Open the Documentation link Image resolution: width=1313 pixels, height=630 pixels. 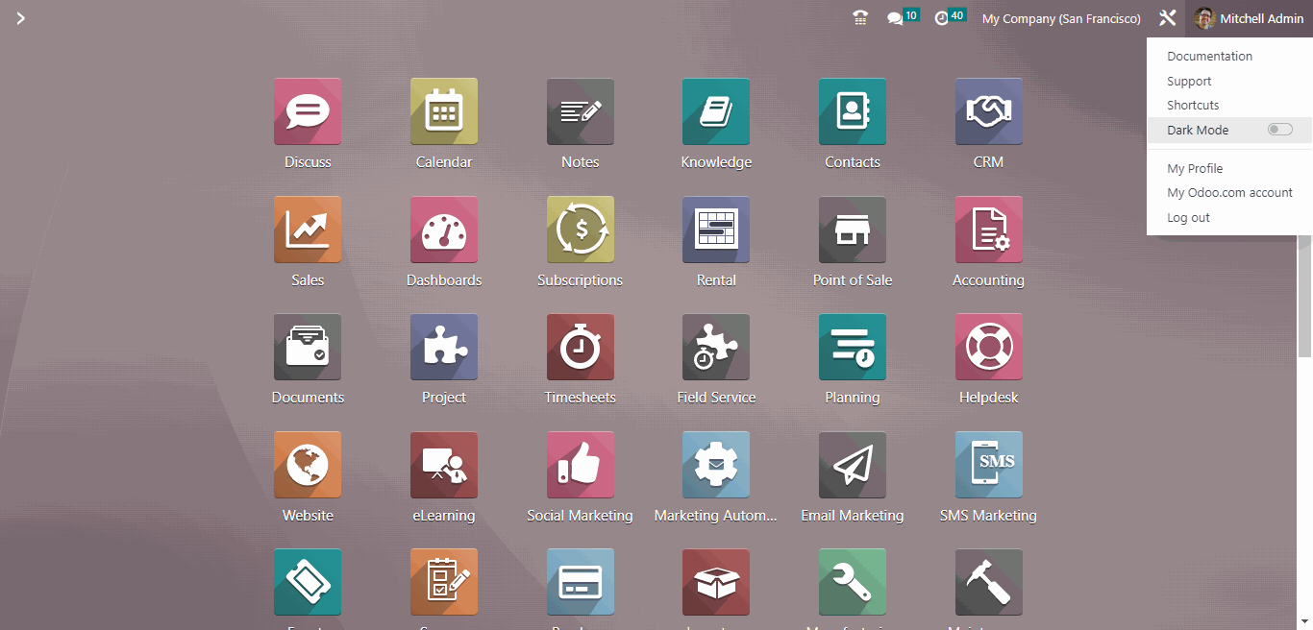[1209, 57]
